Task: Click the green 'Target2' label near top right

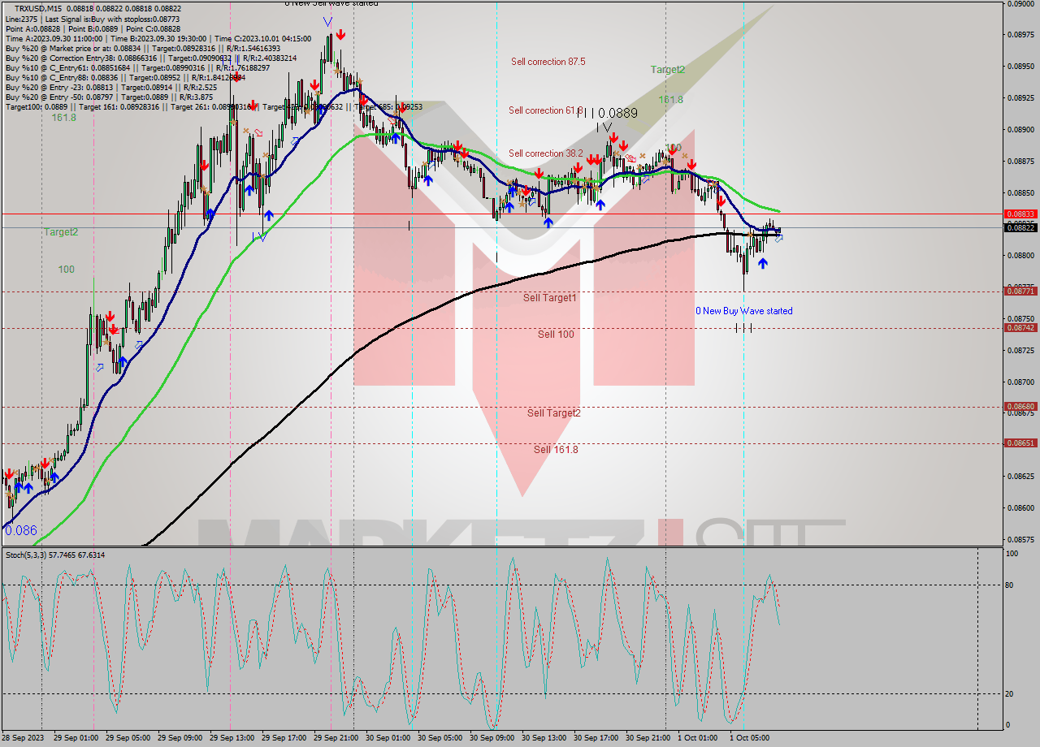Action: [x=667, y=70]
